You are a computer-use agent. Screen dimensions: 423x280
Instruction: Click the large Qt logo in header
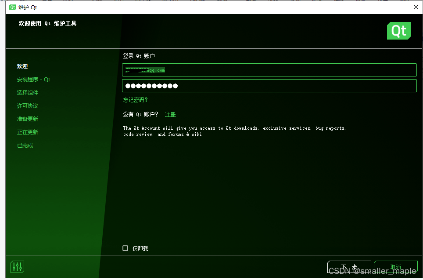coord(399,31)
